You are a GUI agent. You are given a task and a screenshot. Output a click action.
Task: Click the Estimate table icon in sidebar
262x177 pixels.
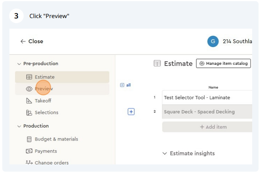[x=29, y=77]
